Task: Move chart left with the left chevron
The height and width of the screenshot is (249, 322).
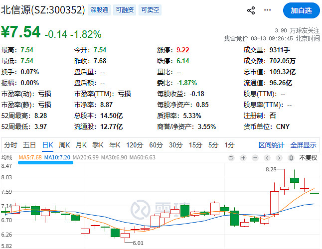Action: click(x=267, y=158)
